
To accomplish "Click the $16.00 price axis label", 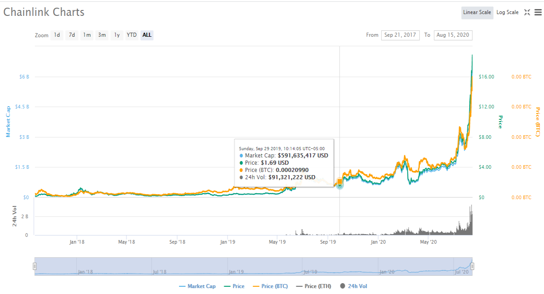I will [486, 77].
